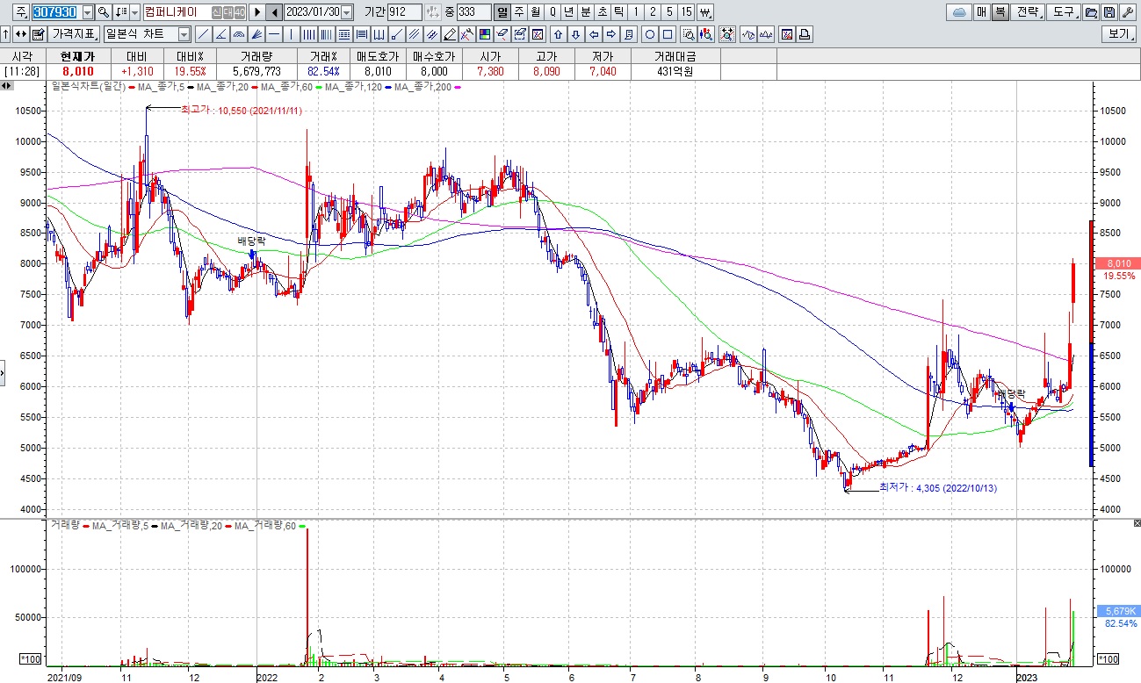Open the 보기 view menu button
The width and height of the screenshot is (1141, 683).
point(1119,34)
